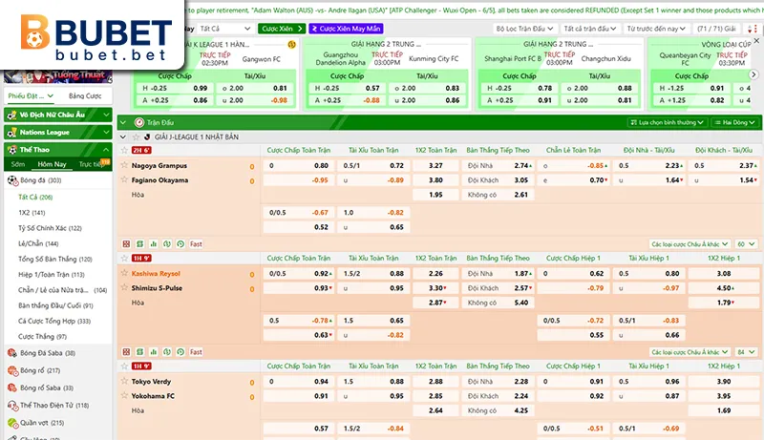The height and width of the screenshot is (440, 764).
Task: Open bar chart statistics icon below Shimizu S-Pulse match
Action: tap(154, 352)
